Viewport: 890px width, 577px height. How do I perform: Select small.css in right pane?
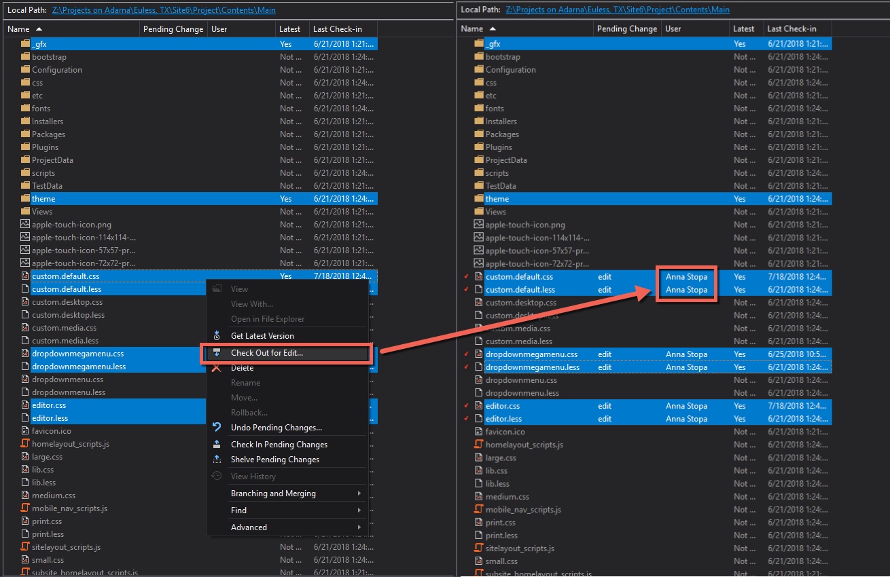[x=501, y=561]
